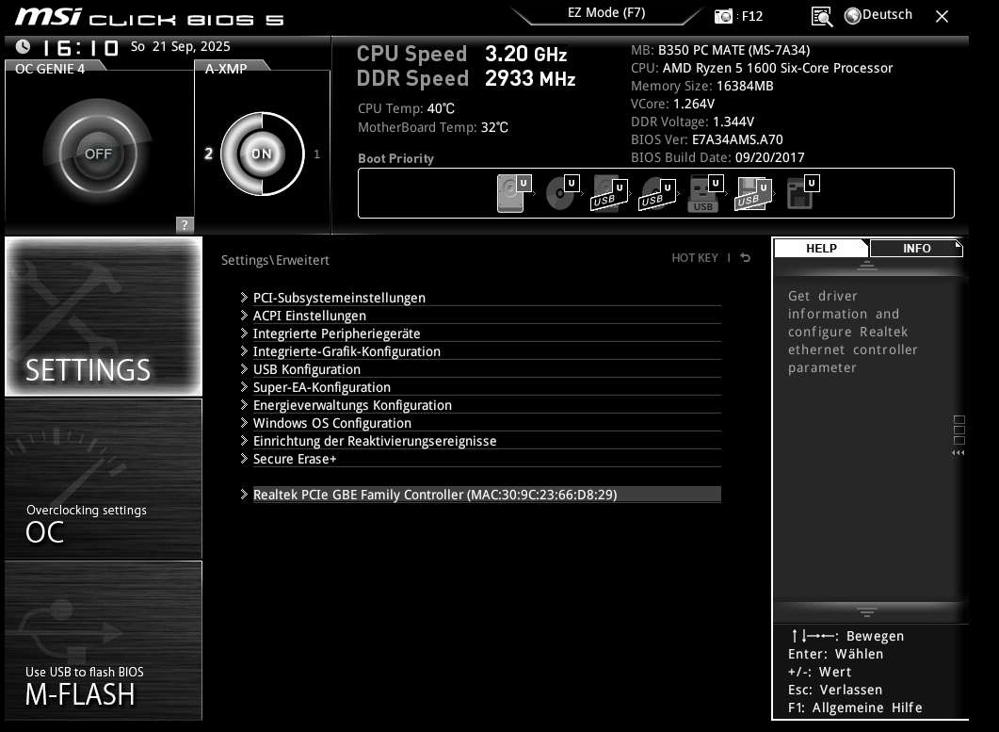999x732 pixels.
Task: Click the CPU Speed 3.20 GHz value
Action: pyautogui.click(x=526, y=55)
